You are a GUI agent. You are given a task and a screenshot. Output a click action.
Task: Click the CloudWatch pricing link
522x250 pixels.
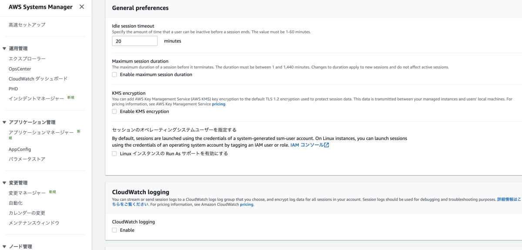pos(247,204)
